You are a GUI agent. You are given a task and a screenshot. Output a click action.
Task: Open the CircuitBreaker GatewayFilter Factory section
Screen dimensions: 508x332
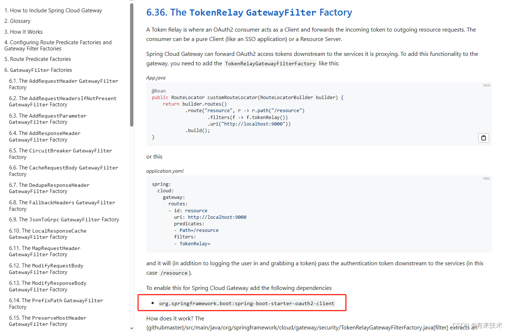60,153
